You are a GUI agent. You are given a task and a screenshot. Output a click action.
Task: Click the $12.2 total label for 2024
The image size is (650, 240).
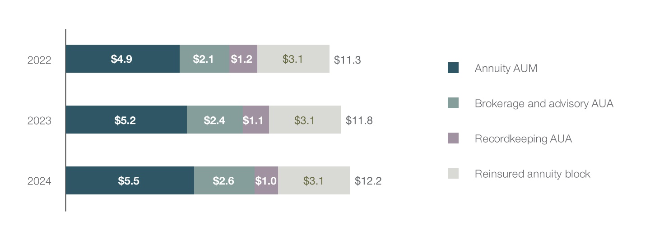pos(368,181)
